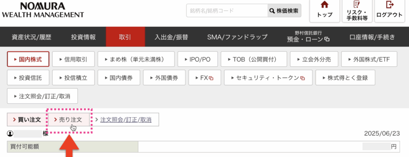Open the 信用取引 submenu button

click(73, 59)
